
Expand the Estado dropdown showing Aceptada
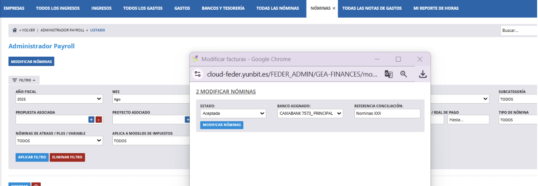(x=233, y=114)
